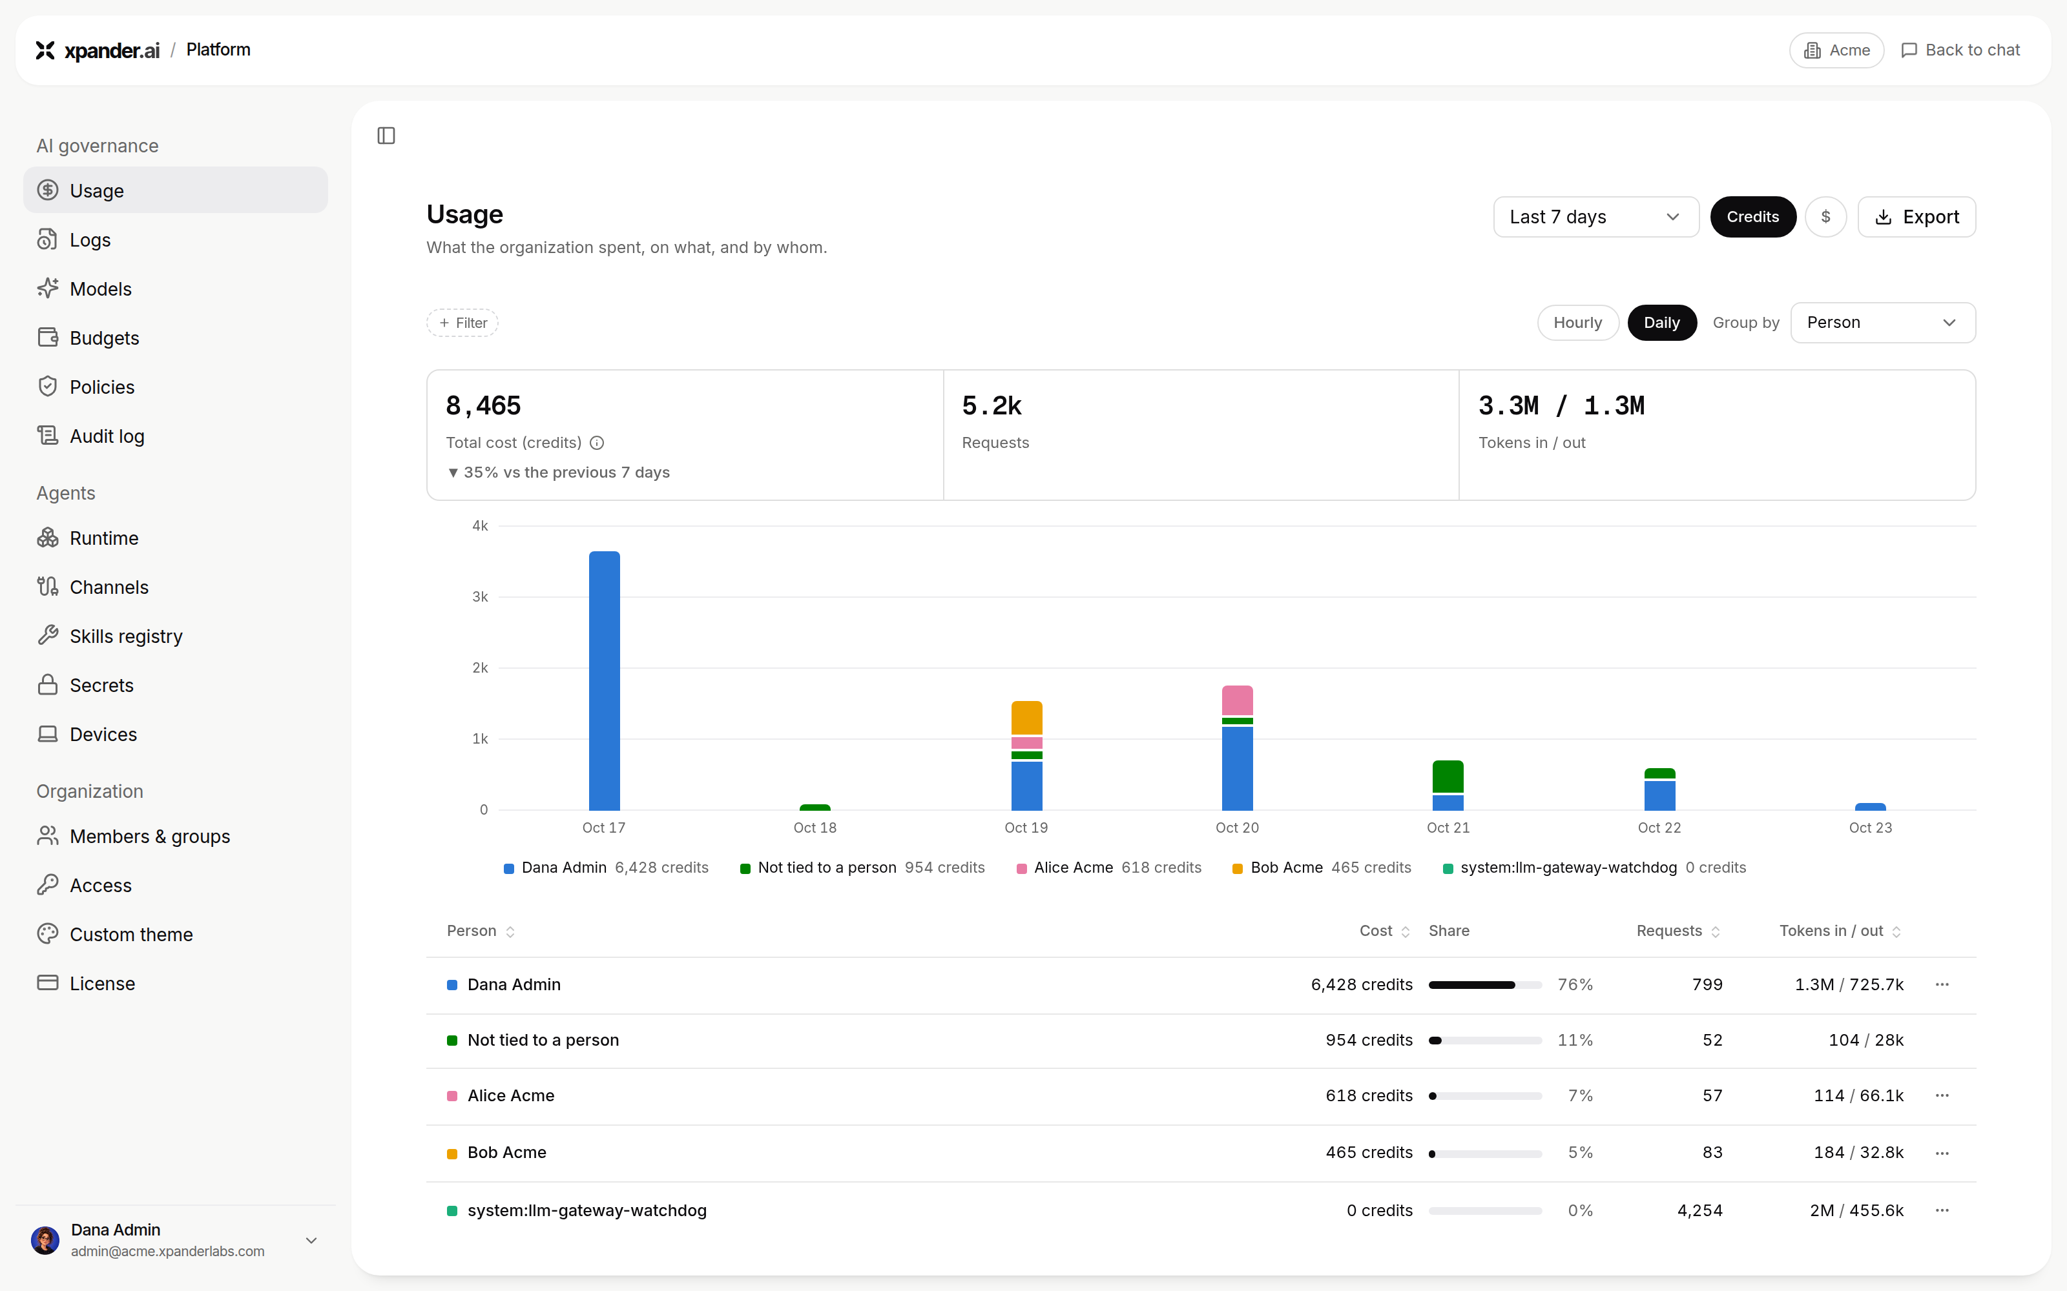Image resolution: width=2067 pixels, height=1291 pixels.
Task: Select Hourly granularity
Action: tap(1577, 323)
